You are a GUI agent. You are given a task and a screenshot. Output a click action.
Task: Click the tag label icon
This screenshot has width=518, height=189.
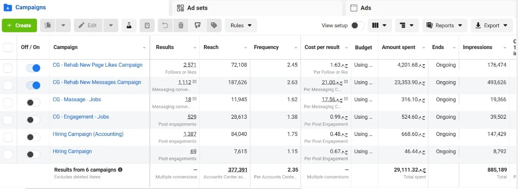pyautogui.click(x=214, y=25)
